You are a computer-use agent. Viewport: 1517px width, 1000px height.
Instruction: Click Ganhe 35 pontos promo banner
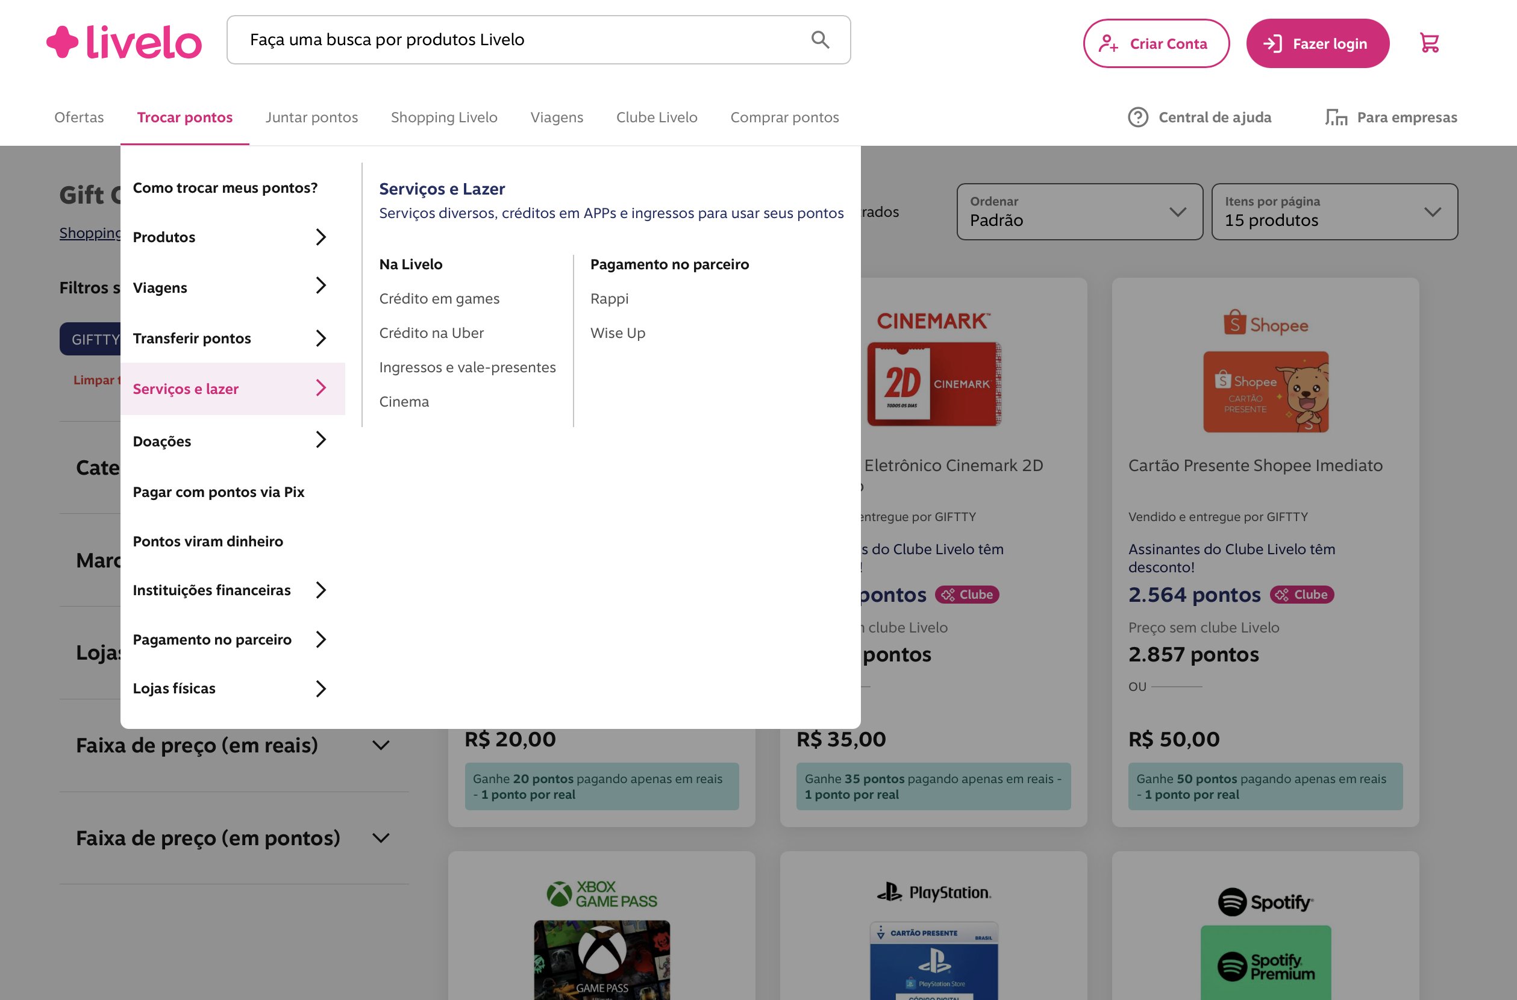[x=934, y=786]
